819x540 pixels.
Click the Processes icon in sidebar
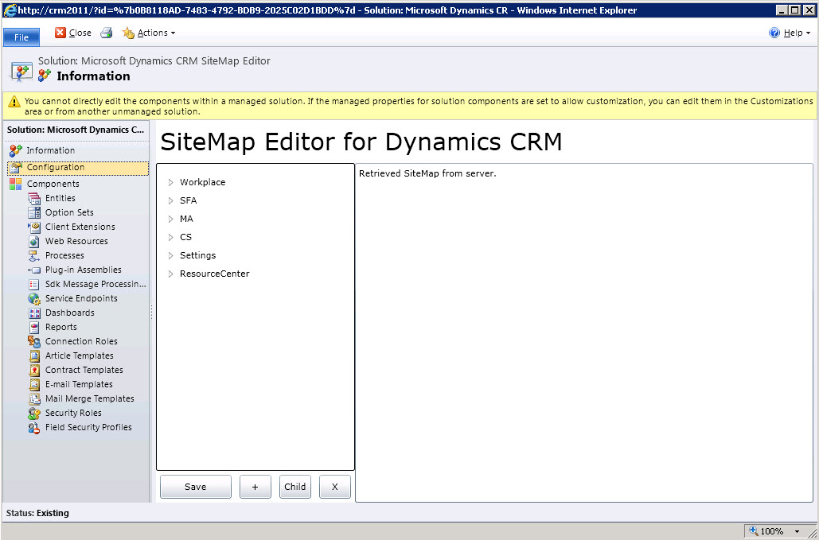click(x=34, y=255)
